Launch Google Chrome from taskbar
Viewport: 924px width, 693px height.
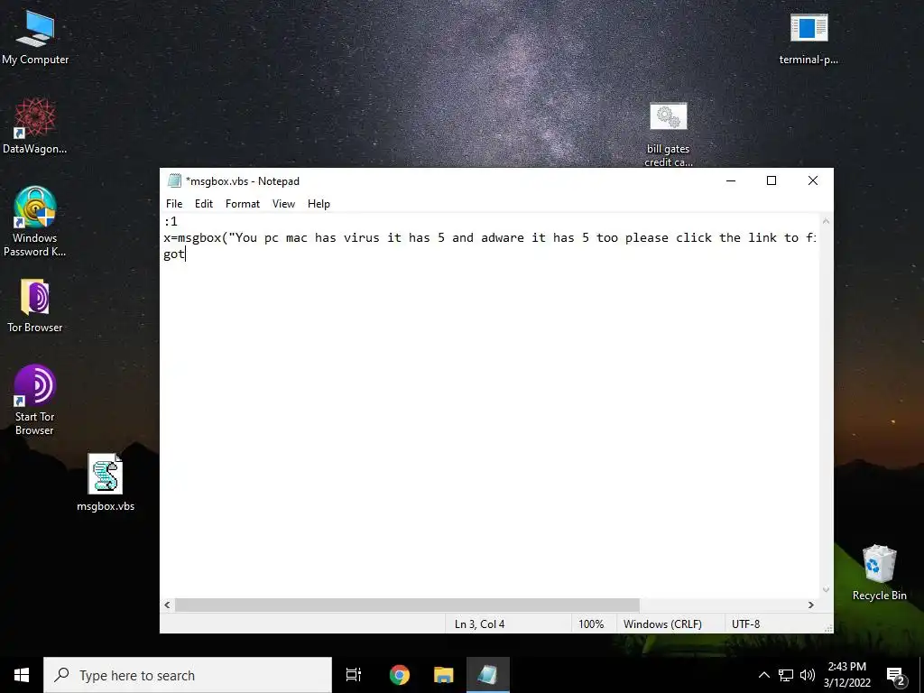coord(400,675)
